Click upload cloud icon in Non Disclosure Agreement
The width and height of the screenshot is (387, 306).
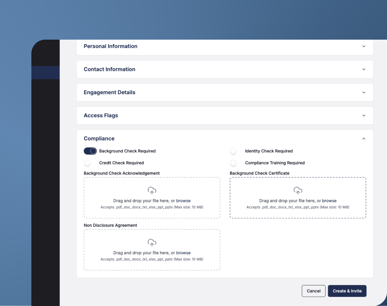pyautogui.click(x=152, y=243)
